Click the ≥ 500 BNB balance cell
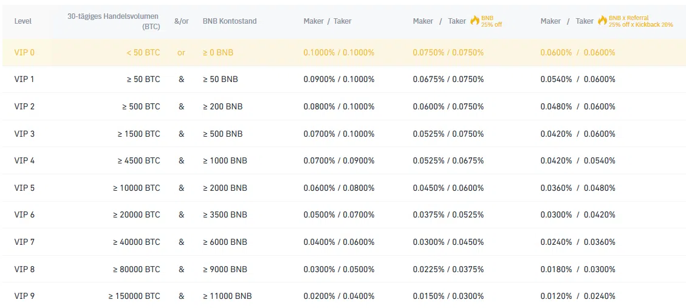 coord(222,134)
